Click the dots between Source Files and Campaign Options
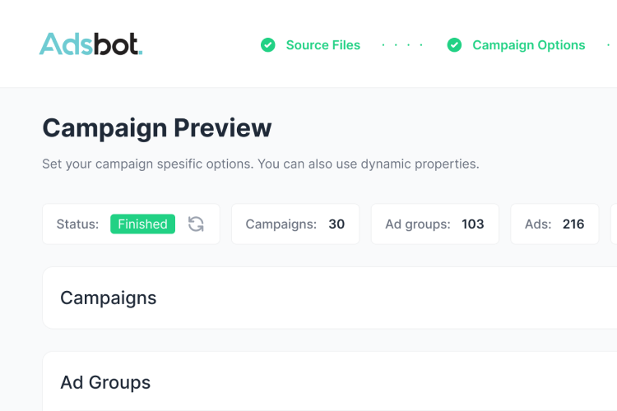This screenshot has width=617, height=411. (402, 45)
